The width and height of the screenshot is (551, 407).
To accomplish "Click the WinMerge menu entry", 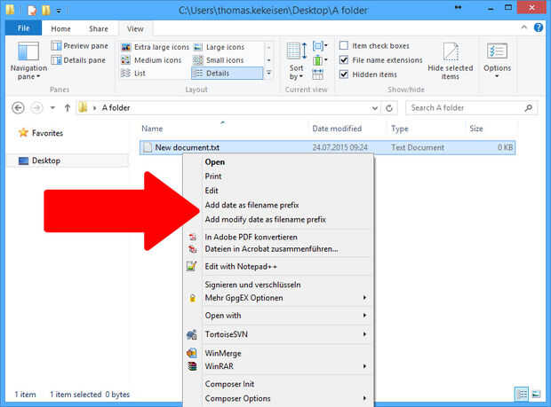I will pos(278,354).
